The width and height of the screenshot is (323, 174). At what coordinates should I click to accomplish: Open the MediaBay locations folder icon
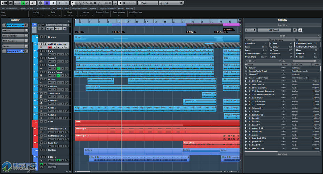[300, 30]
